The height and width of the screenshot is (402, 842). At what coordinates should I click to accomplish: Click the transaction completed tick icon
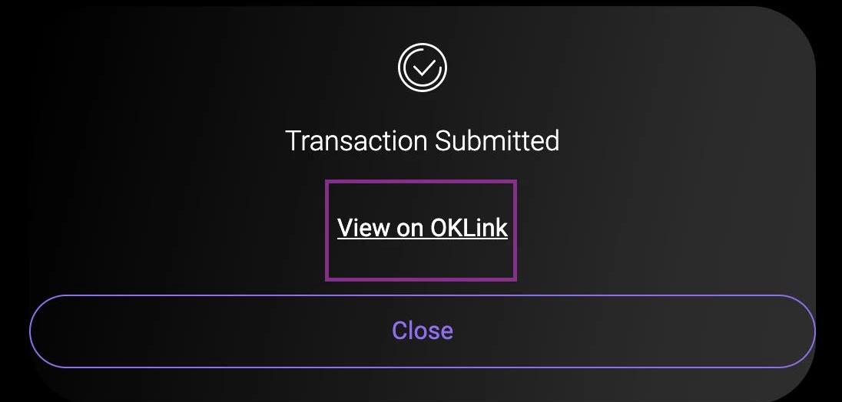(422, 68)
